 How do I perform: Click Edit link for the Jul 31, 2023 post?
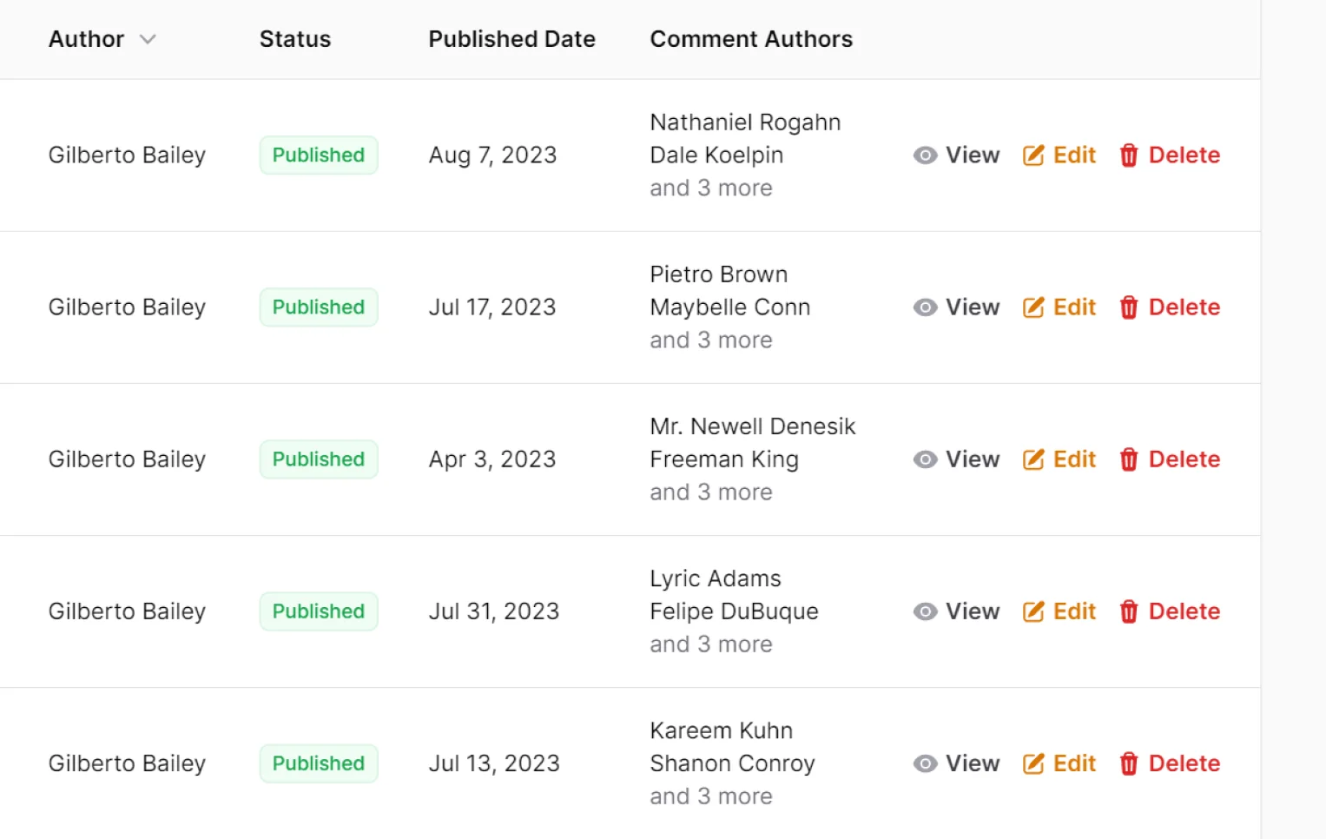click(x=1074, y=611)
